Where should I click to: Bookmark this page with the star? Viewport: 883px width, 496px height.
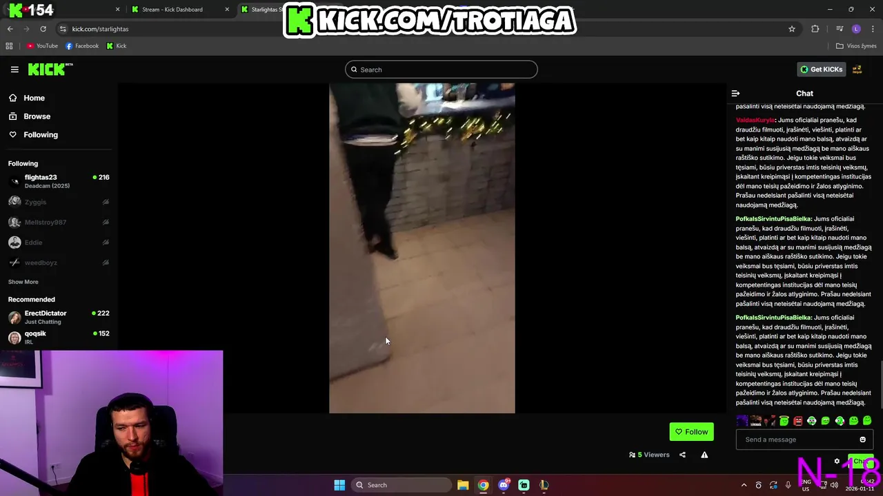click(x=792, y=29)
